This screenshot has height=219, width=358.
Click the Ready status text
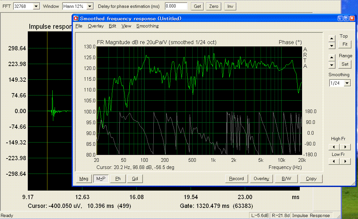7,216
